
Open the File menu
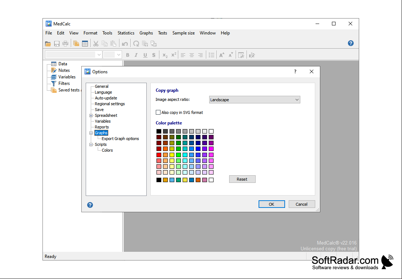click(49, 33)
